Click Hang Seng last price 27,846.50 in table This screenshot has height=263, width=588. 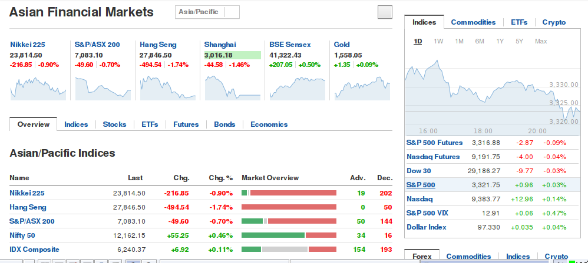pos(129,207)
